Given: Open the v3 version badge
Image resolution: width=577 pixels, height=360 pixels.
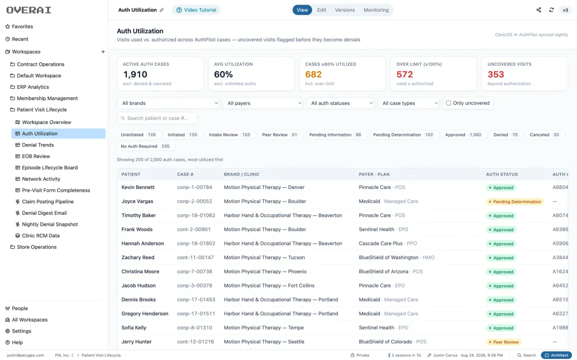Looking at the screenshot, I should pyautogui.click(x=565, y=10).
